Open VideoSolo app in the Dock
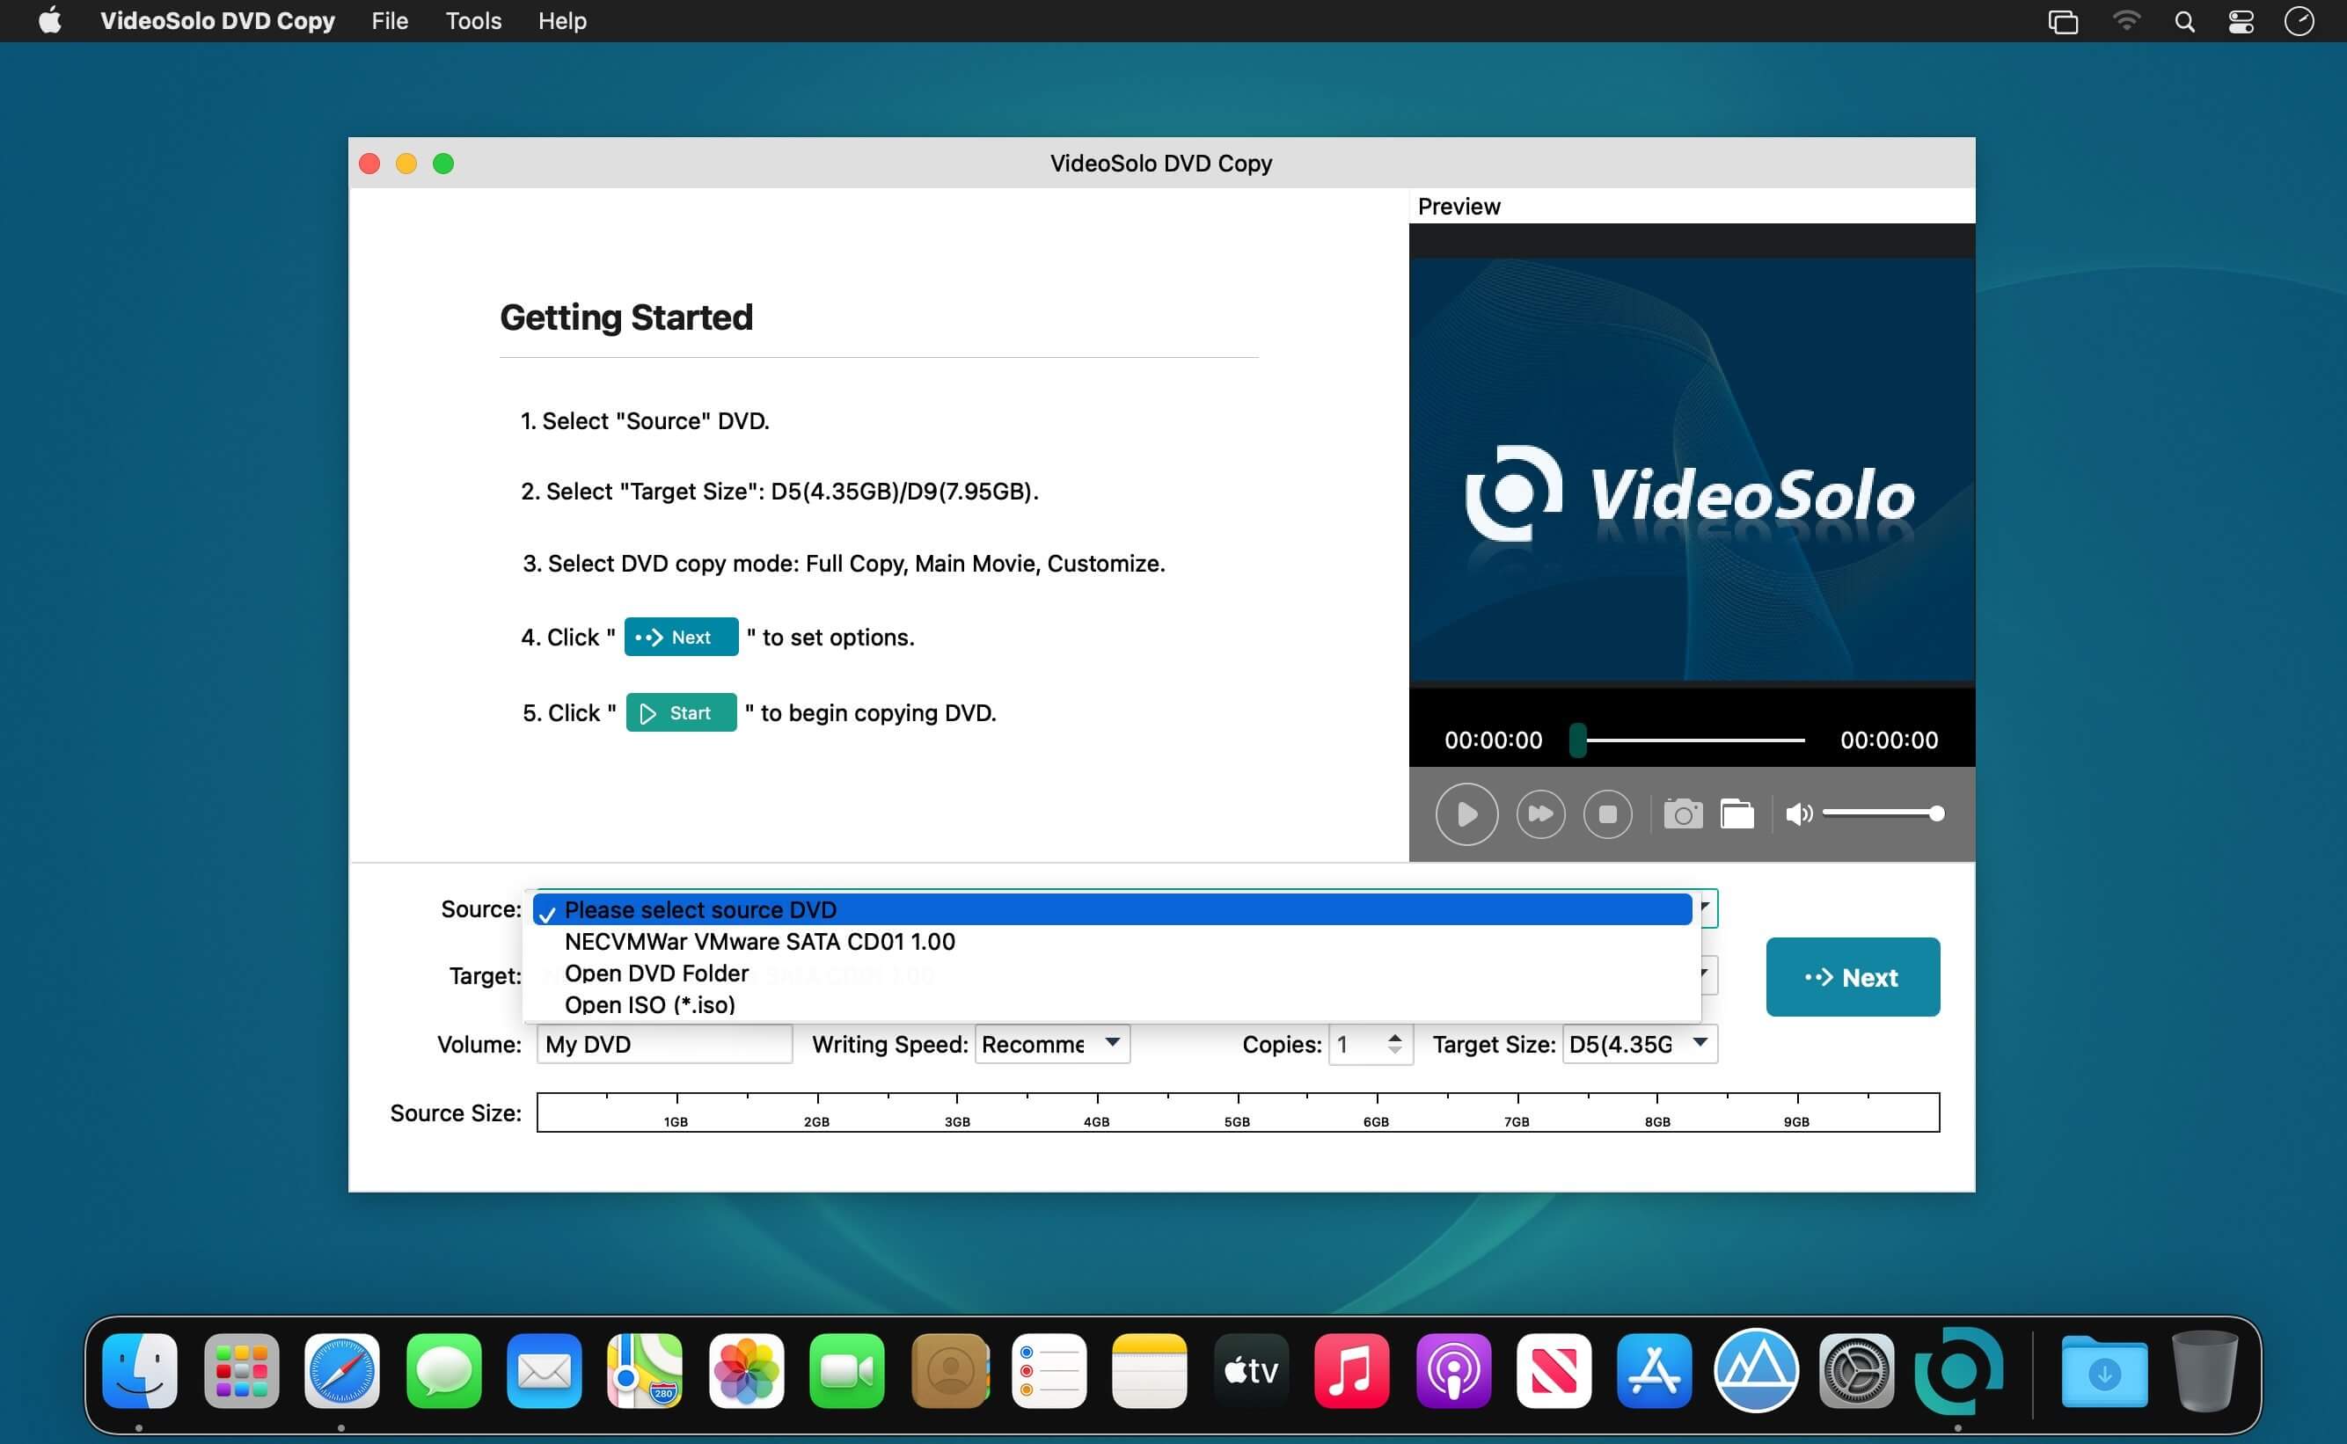The height and width of the screenshot is (1444, 2347). coord(1957,1371)
